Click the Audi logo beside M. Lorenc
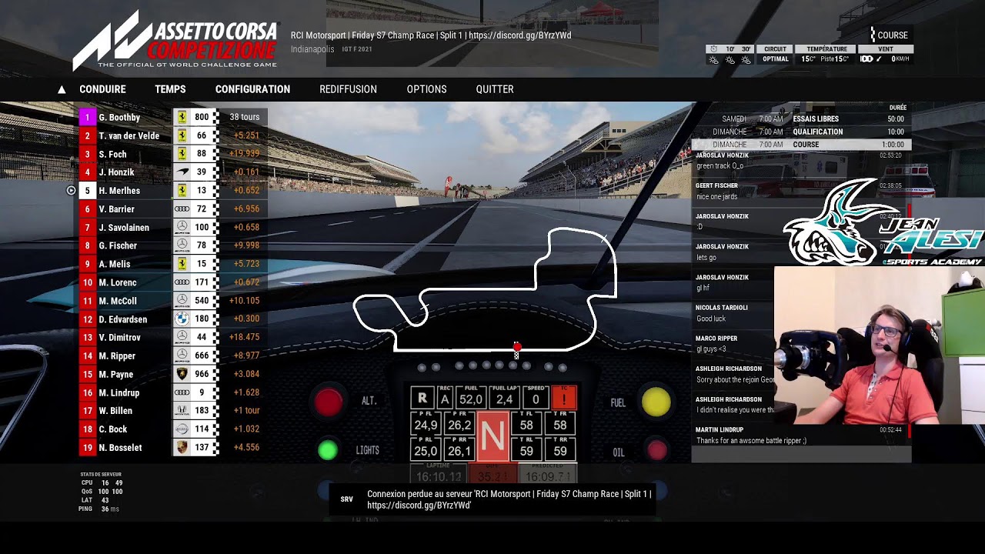985x554 pixels. pyautogui.click(x=182, y=282)
